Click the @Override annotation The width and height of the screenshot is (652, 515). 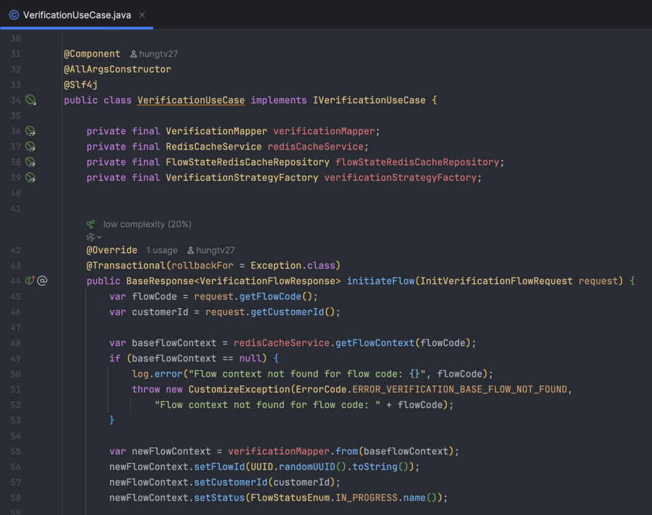click(x=112, y=250)
